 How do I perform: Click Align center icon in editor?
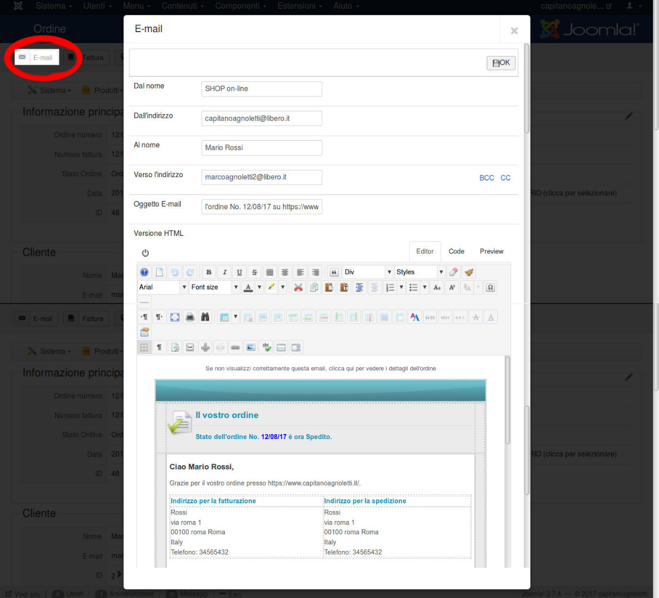[285, 272]
